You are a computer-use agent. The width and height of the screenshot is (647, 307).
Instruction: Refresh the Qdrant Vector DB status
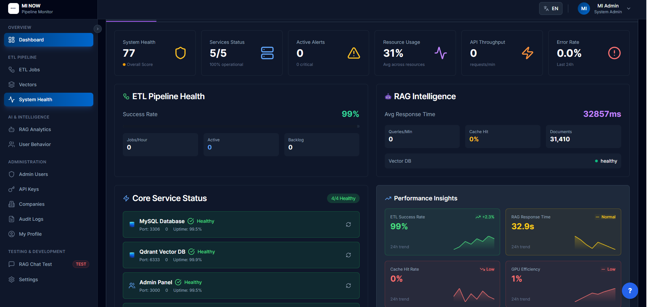[348, 255]
